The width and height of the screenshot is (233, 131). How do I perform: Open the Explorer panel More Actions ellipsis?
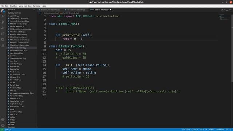coord(34,10)
